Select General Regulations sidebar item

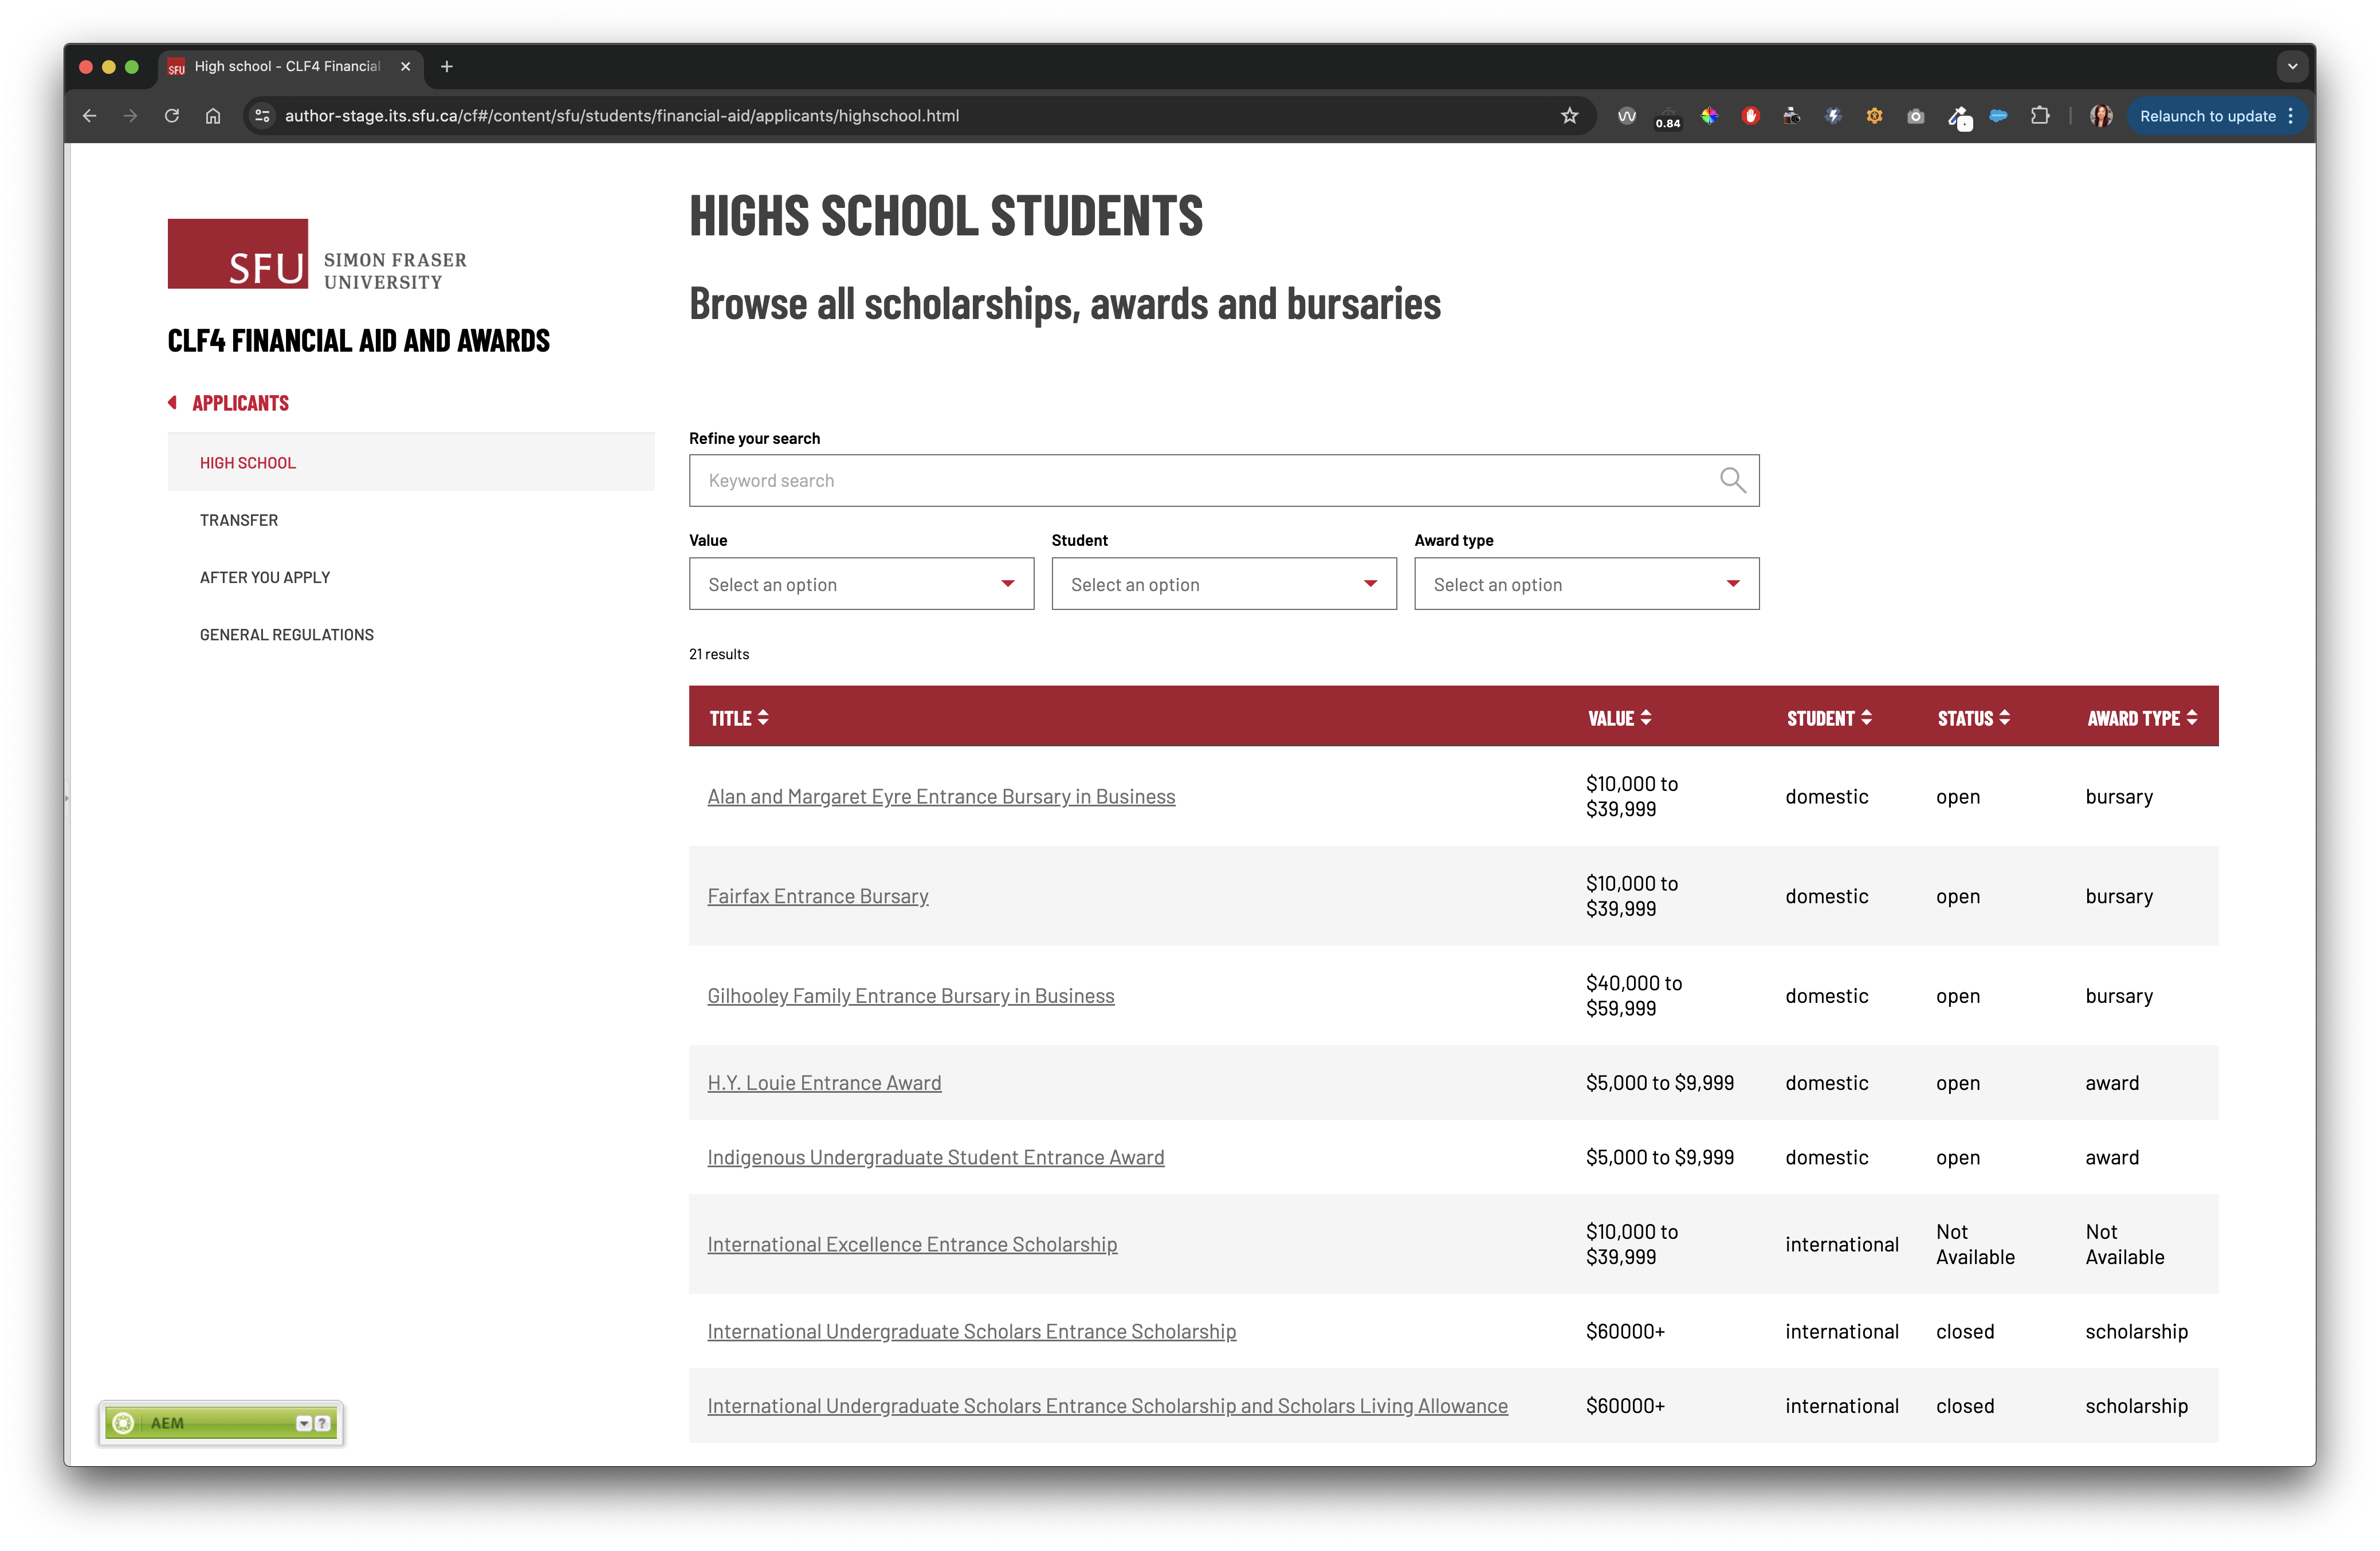point(286,635)
